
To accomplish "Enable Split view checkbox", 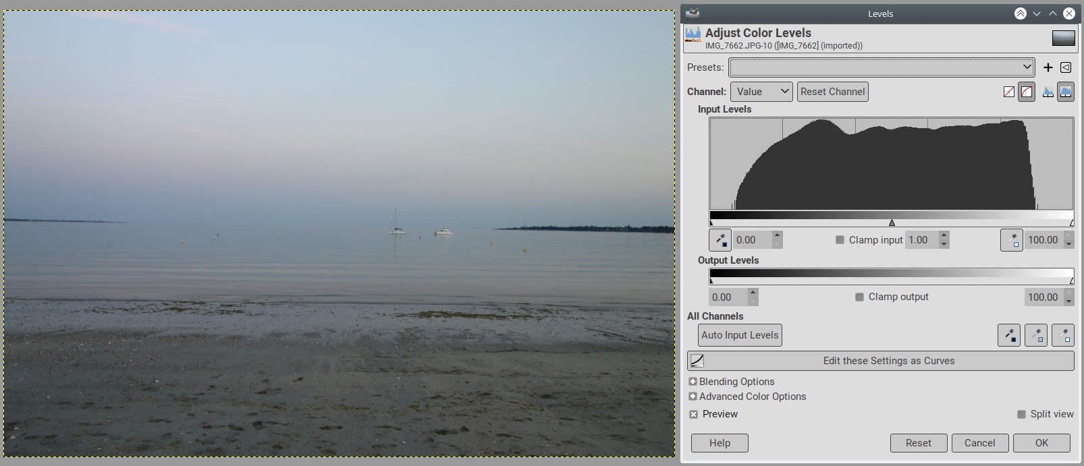I will tap(1021, 414).
